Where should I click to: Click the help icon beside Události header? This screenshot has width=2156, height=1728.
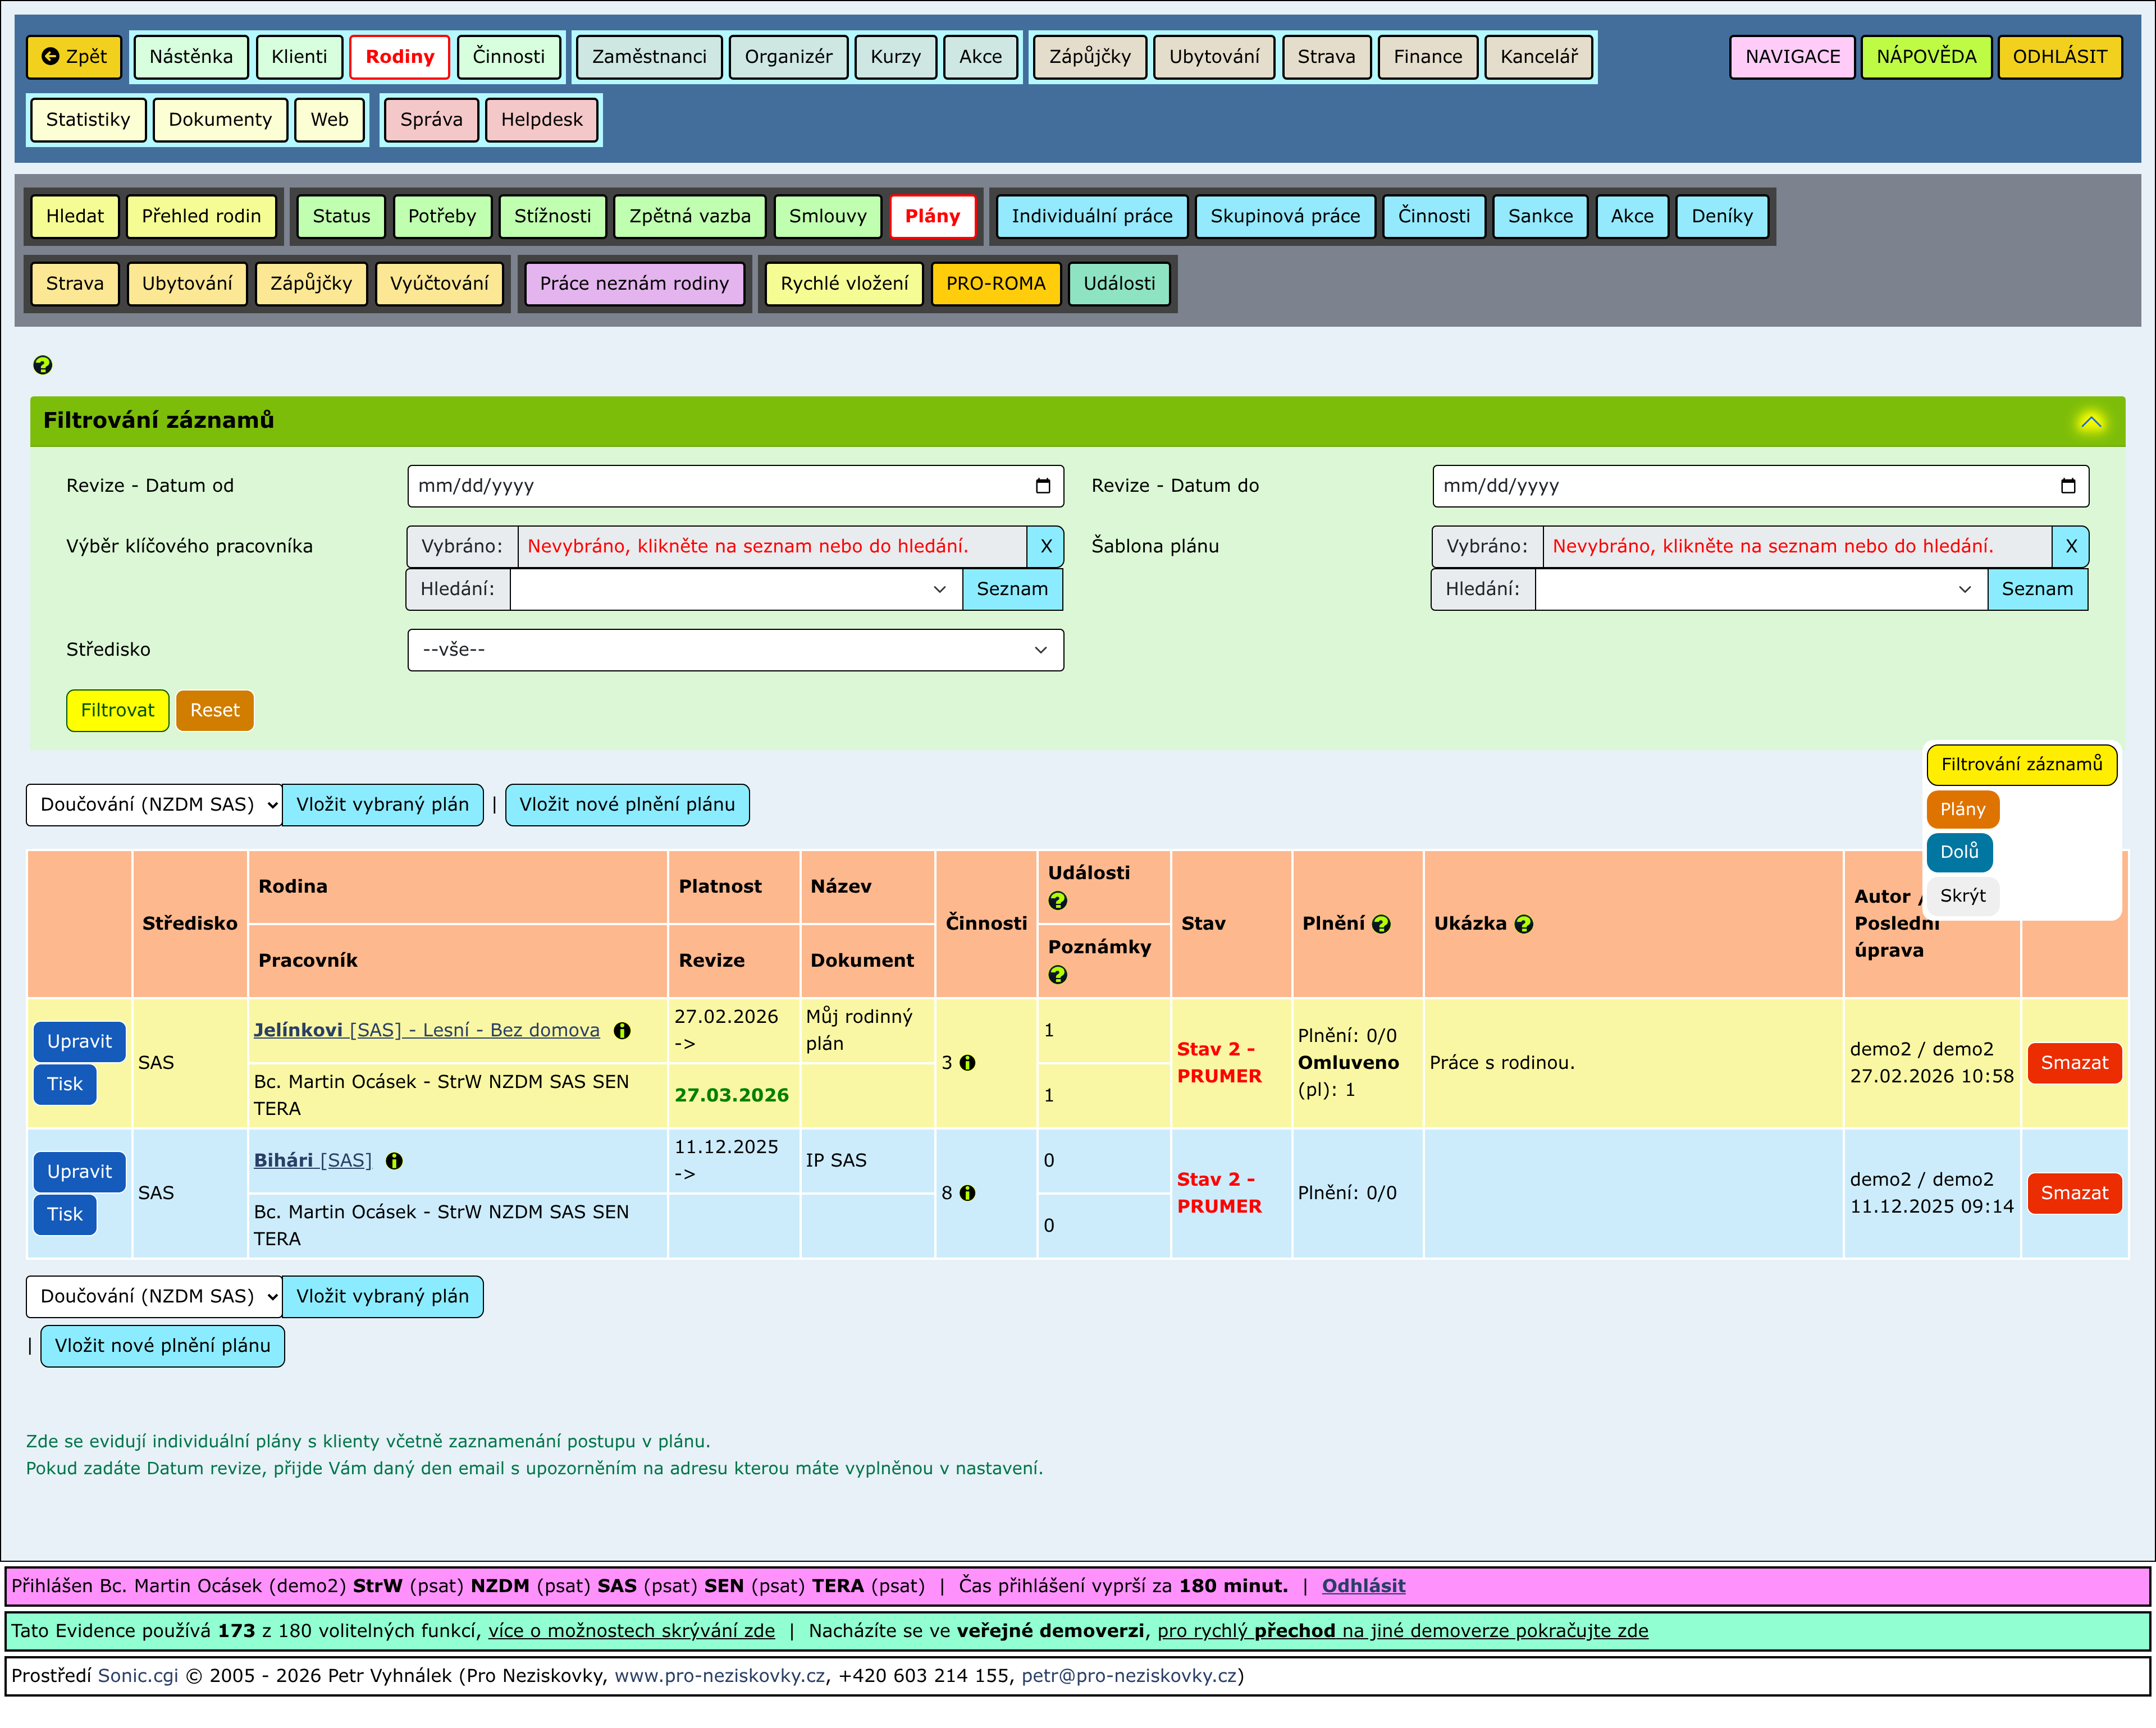(1057, 901)
